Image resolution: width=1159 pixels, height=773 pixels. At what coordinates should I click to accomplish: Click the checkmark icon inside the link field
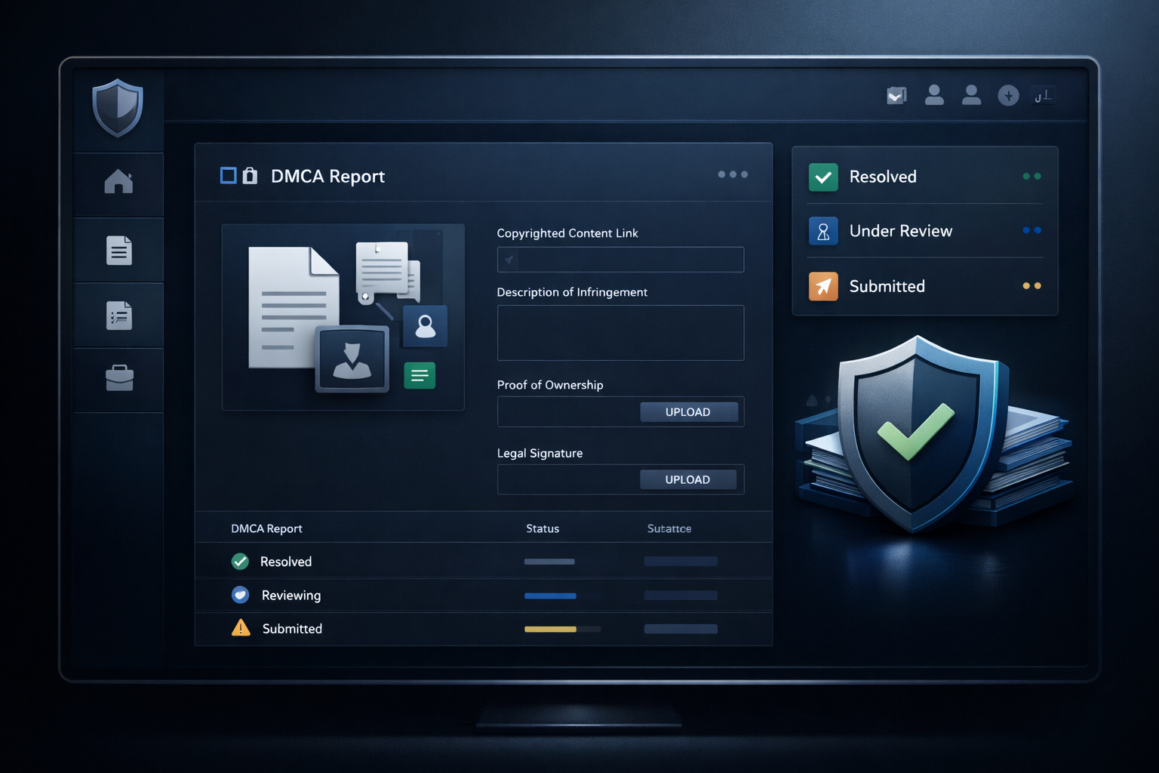coord(510,260)
